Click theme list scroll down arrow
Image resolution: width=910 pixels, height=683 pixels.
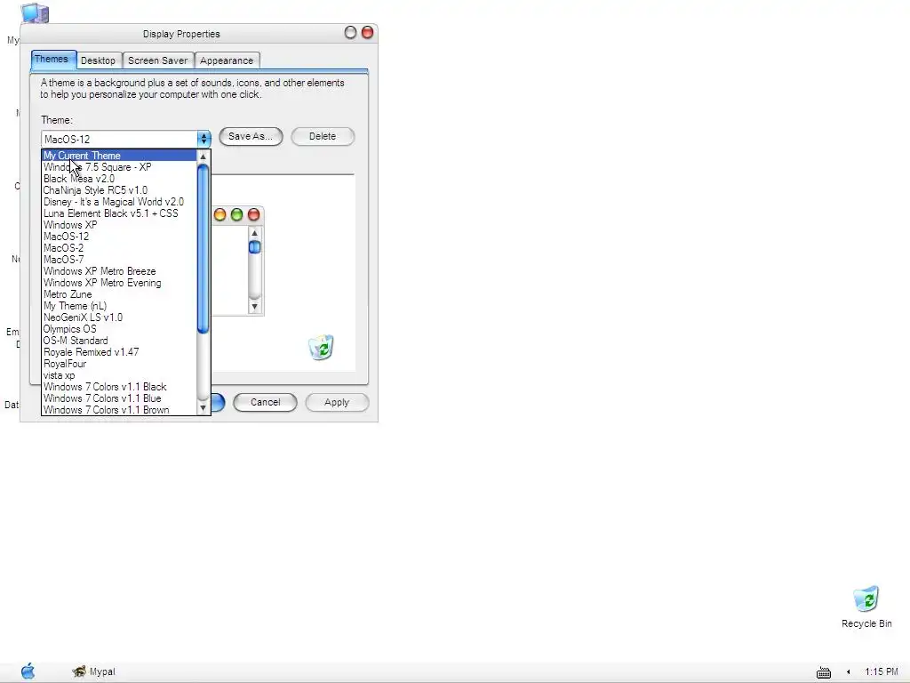[204, 407]
